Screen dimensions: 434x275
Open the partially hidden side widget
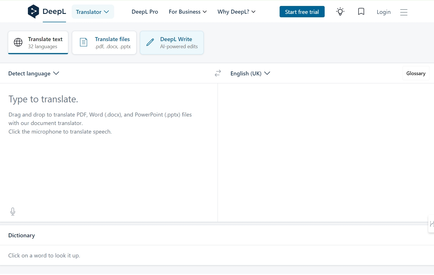click(431, 224)
